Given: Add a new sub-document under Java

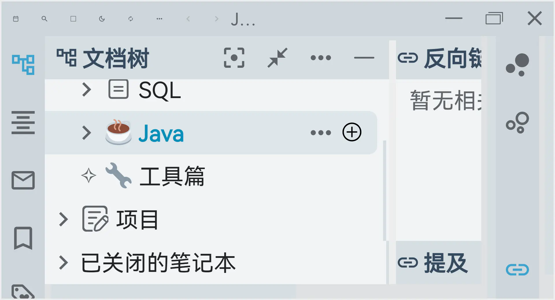Looking at the screenshot, I should (x=352, y=132).
